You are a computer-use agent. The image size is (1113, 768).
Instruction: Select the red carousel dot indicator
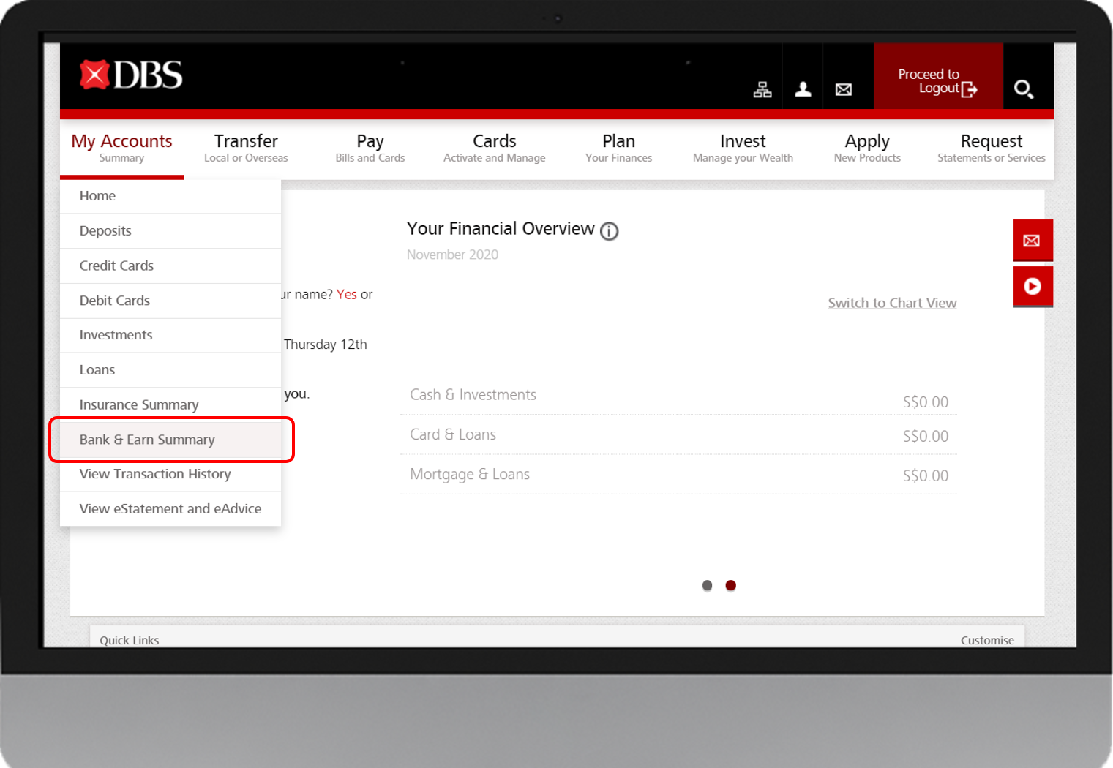(730, 585)
